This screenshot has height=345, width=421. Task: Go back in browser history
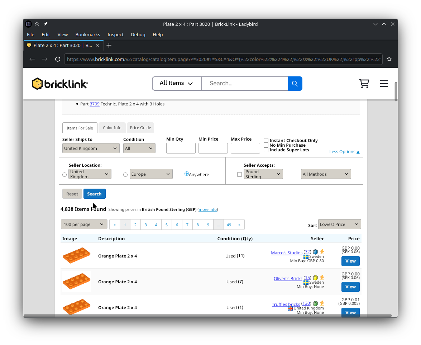(32, 59)
